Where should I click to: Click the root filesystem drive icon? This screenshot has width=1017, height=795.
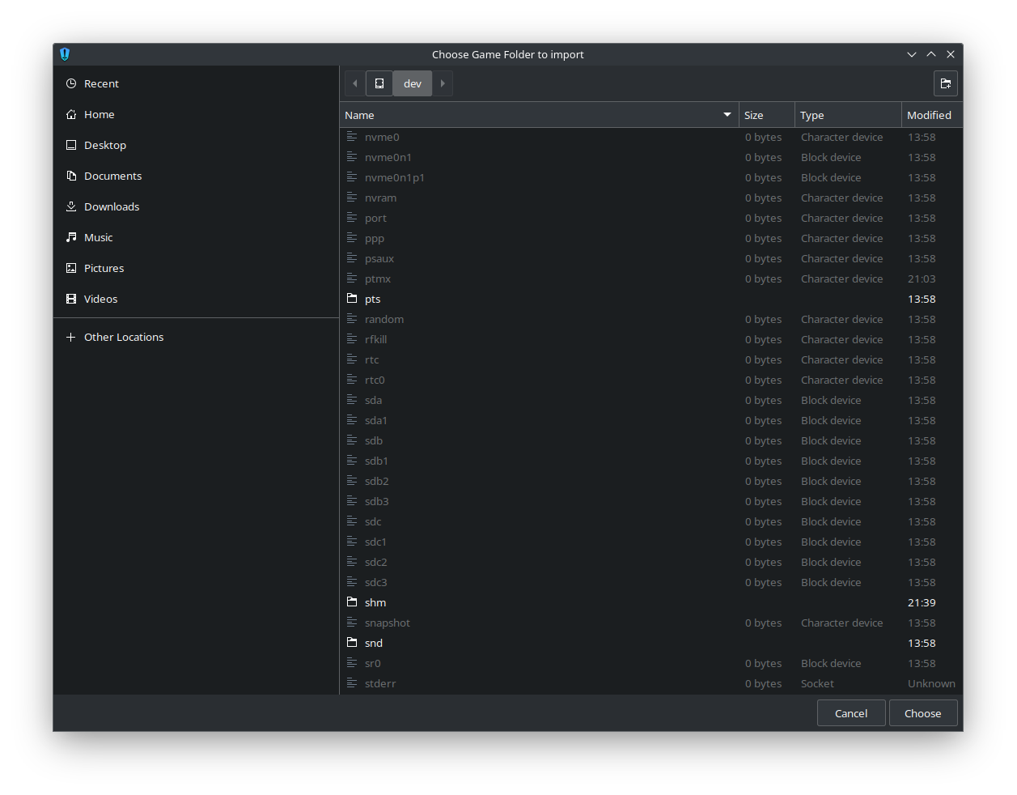(379, 83)
